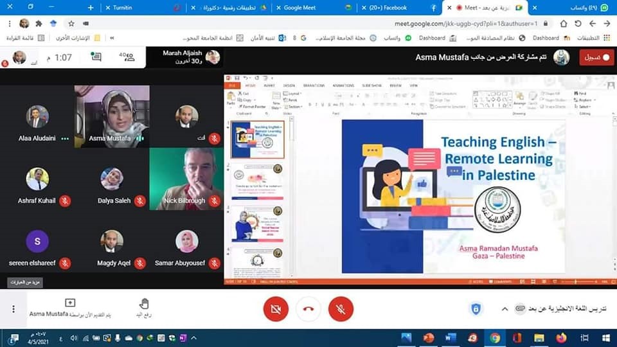Image resolution: width=617 pixels, height=347 pixels.
Task: Toggle the camera button in Meet controls
Action: (276, 309)
